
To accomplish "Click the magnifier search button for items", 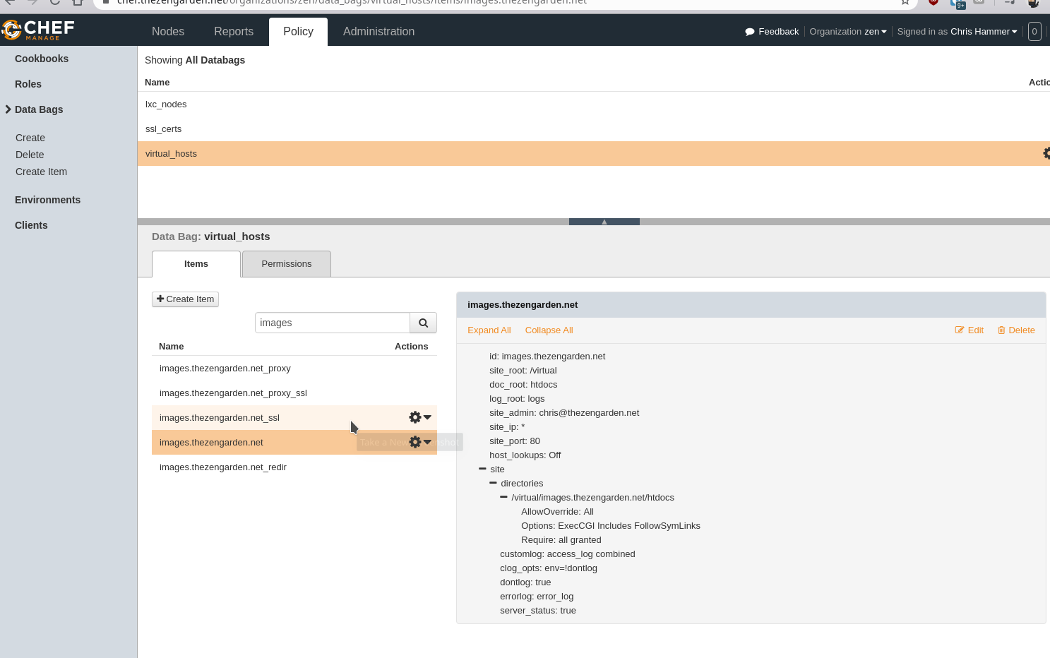I will click(423, 323).
